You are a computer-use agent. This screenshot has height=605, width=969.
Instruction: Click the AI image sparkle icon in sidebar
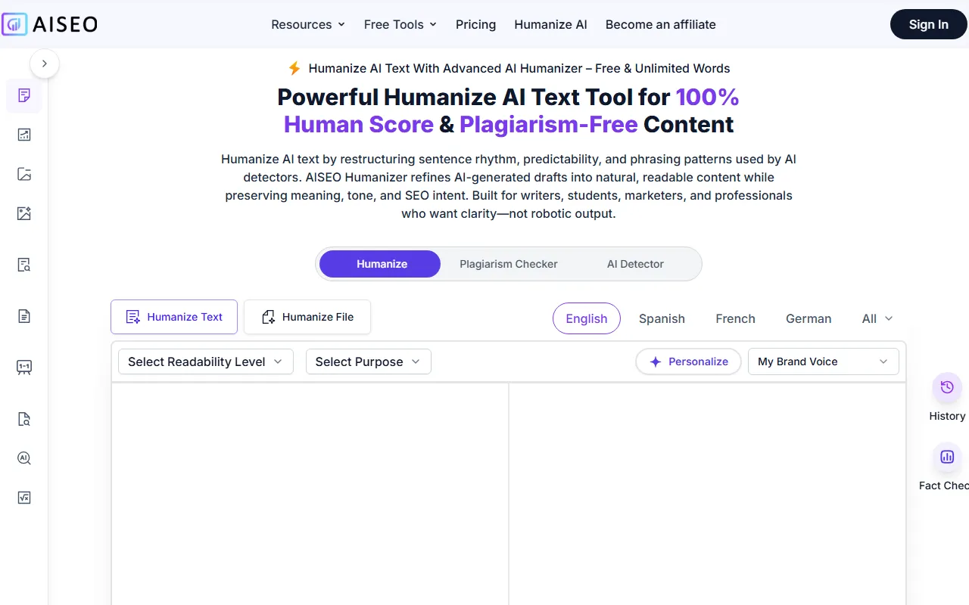pyautogui.click(x=24, y=213)
